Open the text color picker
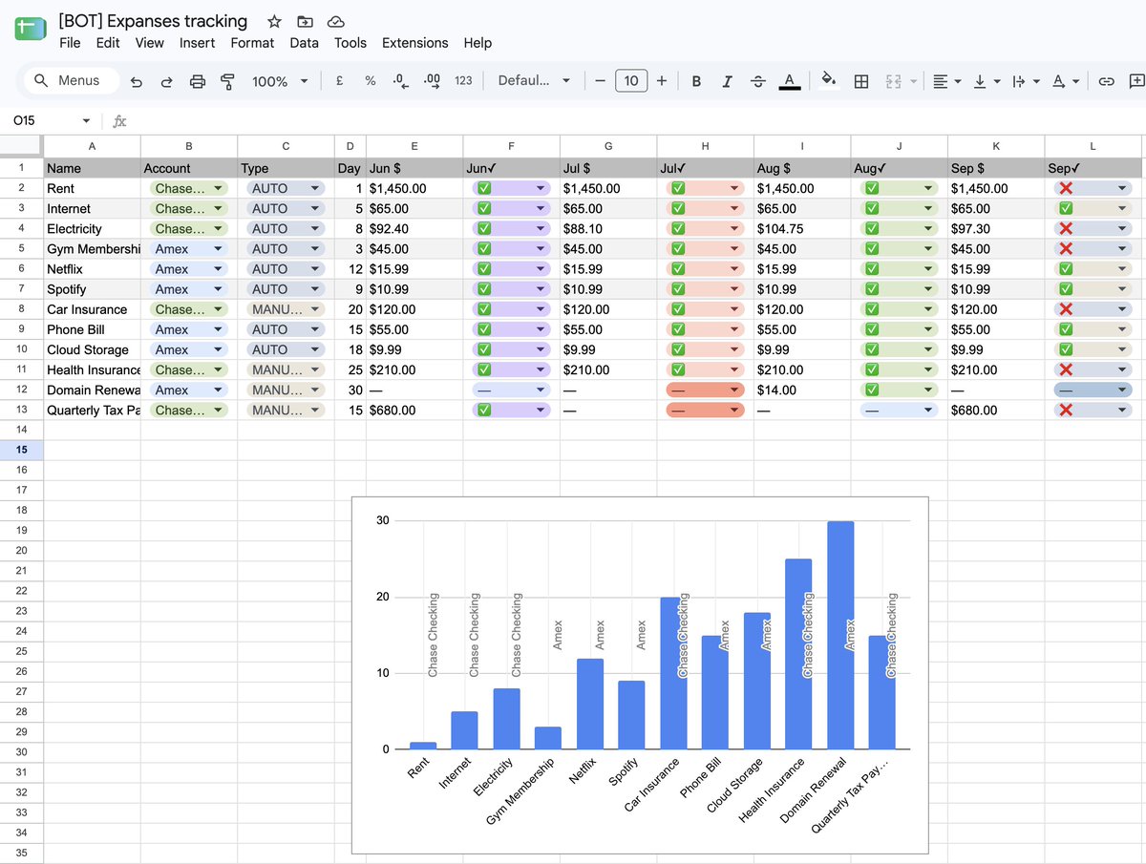Viewport: 1146px width, 864px height. pyautogui.click(x=789, y=81)
